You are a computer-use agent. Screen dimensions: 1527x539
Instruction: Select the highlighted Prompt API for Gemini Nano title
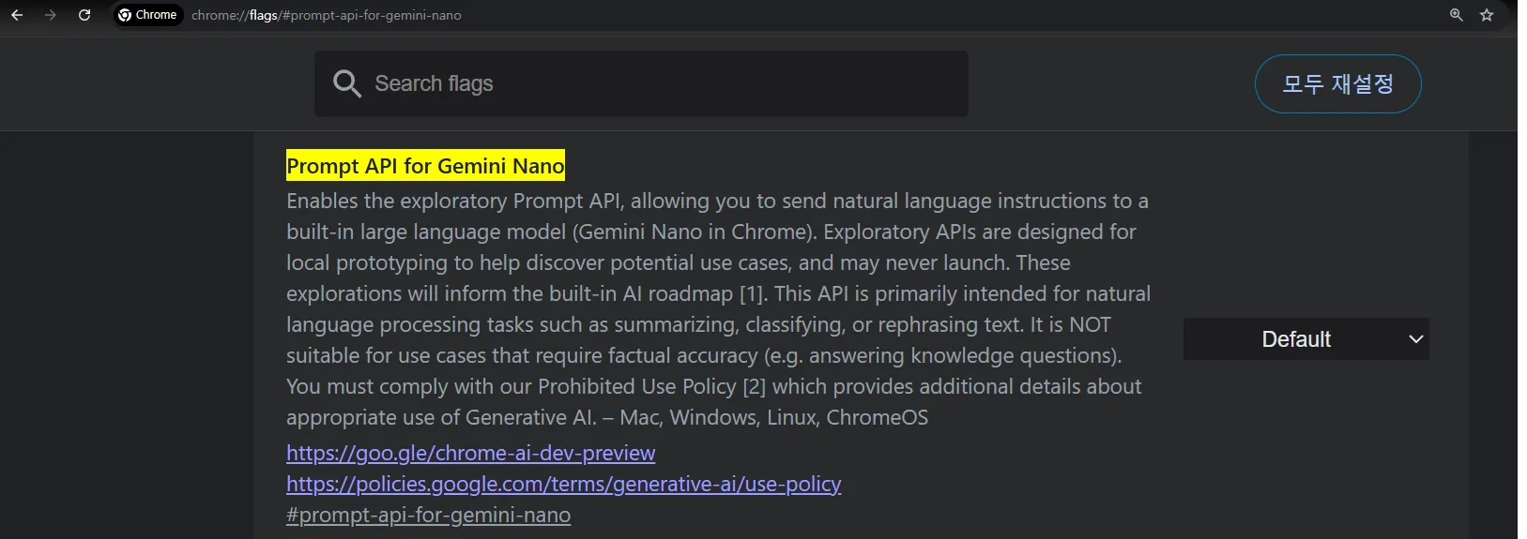tap(425, 166)
